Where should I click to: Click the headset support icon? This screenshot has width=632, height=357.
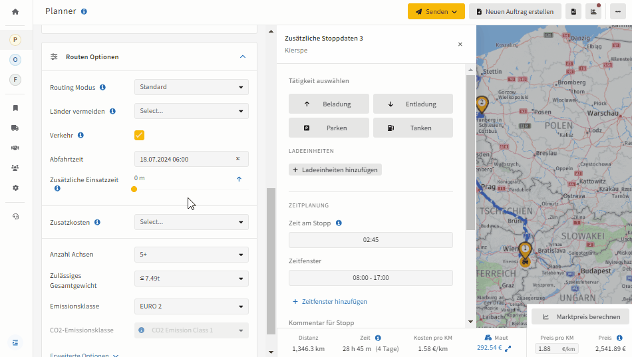click(x=15, y=216)
